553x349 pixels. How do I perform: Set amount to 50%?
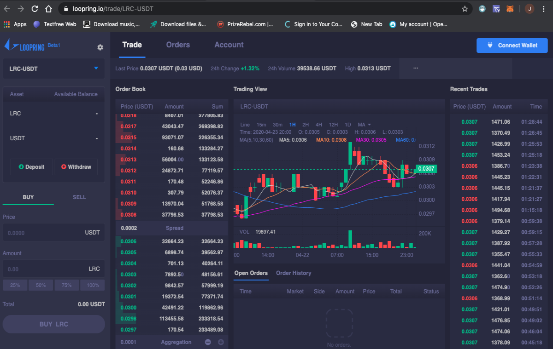coord(41,285)
